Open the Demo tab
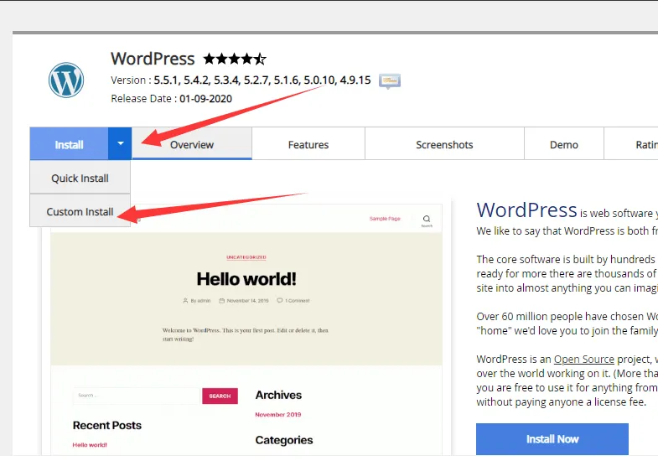The image size is (658, 466). click(564, 144)
